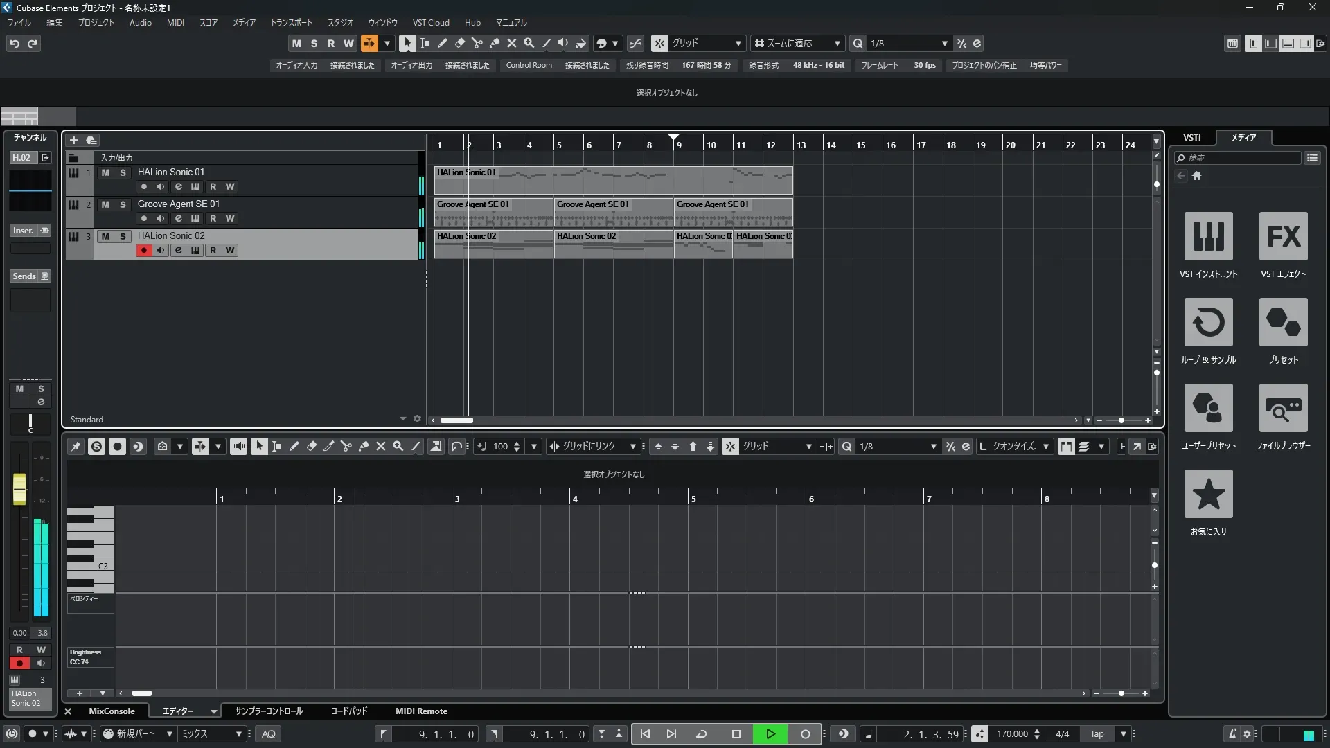The height and width of the screenshot is (748, 1330).
Task: Solo the Groove Agent SE 01 track
Action: click(x=123, y=204)
